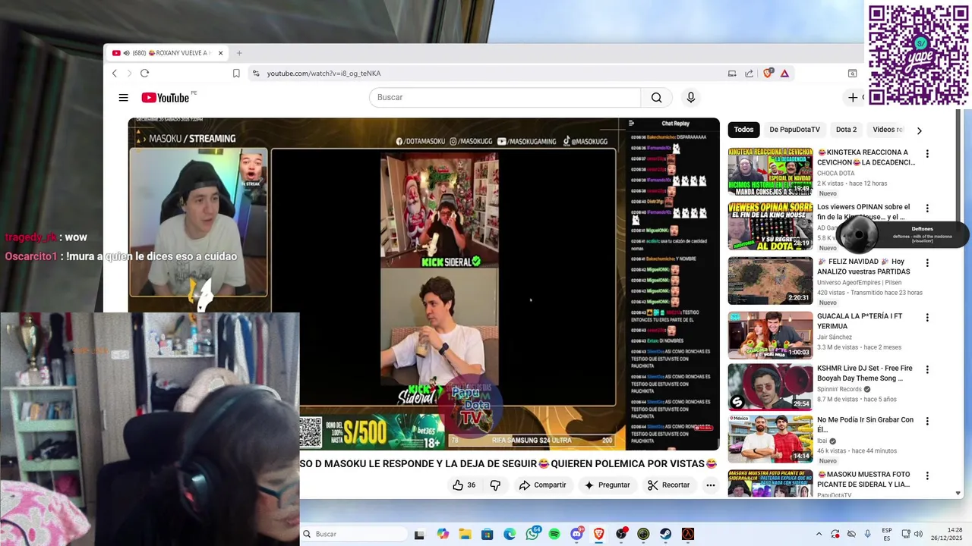
Task: Open Microsoft Store from taskbar
Action: coord(488,534)
